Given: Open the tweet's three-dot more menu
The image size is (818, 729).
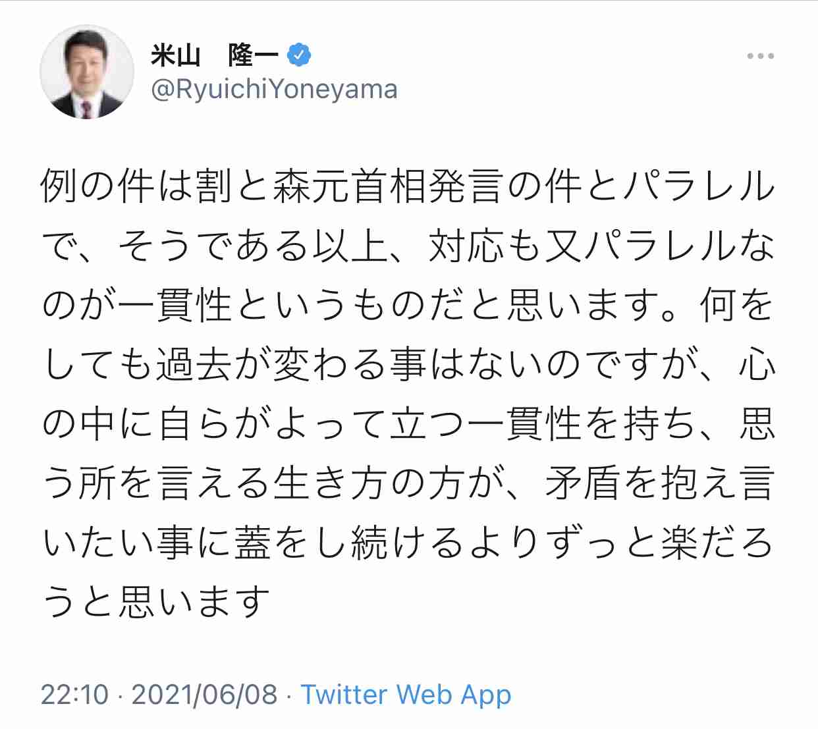Looking at the screenshot, I should [x=761, y=56].
